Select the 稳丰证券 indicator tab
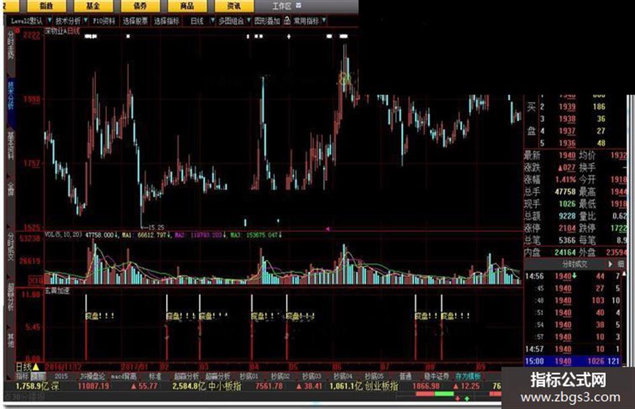 coord(437,376)
